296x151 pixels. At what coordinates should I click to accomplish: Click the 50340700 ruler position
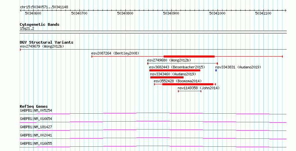click(x=79, y=13)
